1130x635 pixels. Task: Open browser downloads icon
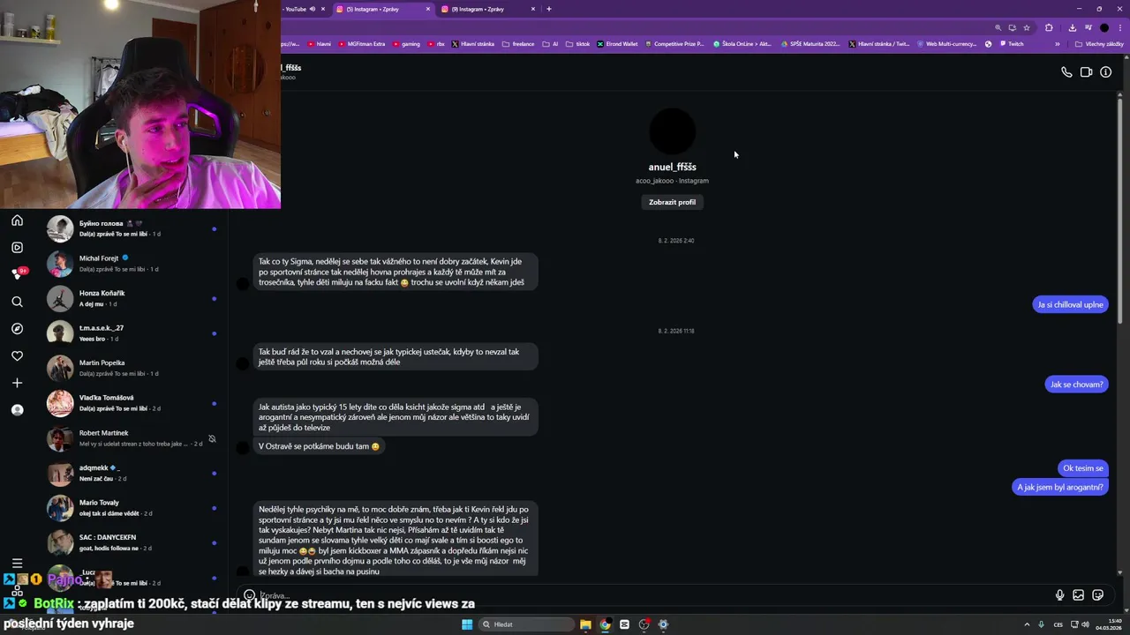[1072, 27]
